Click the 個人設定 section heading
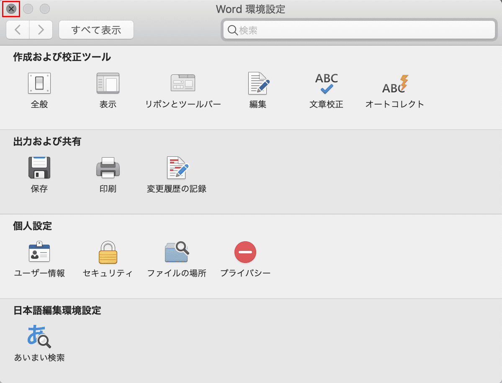 click(32, 226)
